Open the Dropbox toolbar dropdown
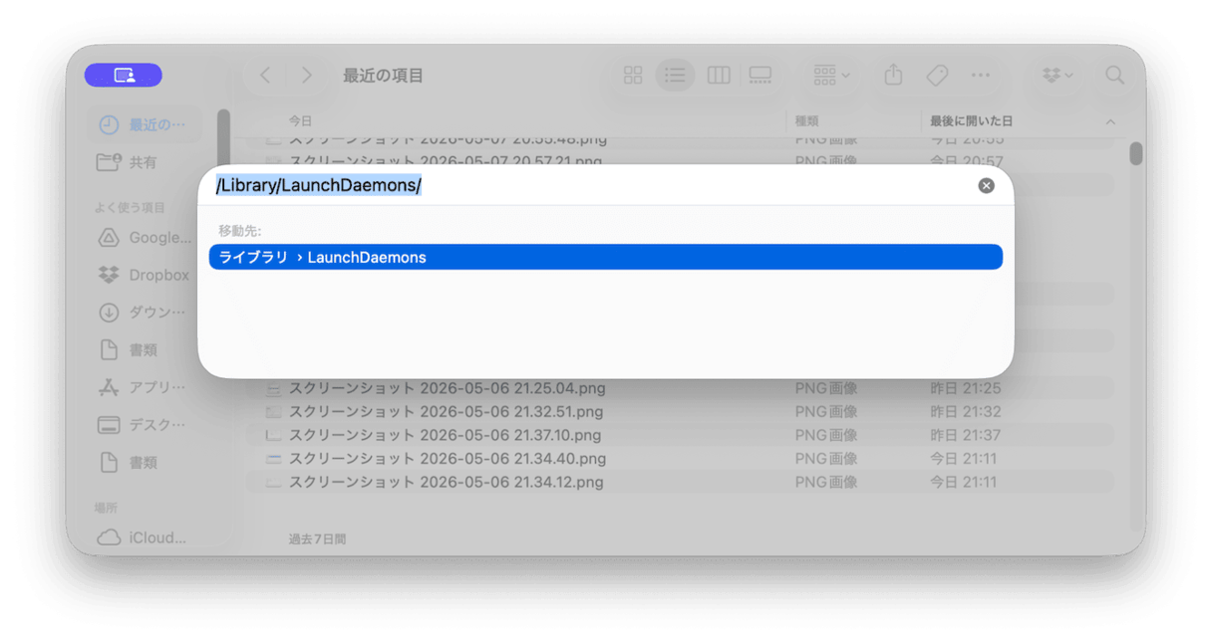The height and width of the screenshot is (643, 1212). click(x=1058, y=75)
